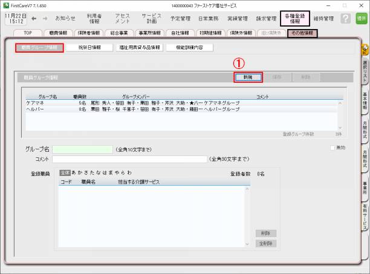Open the 祝祭日情報 section
The image size is (370, 274).
point(90,47)
